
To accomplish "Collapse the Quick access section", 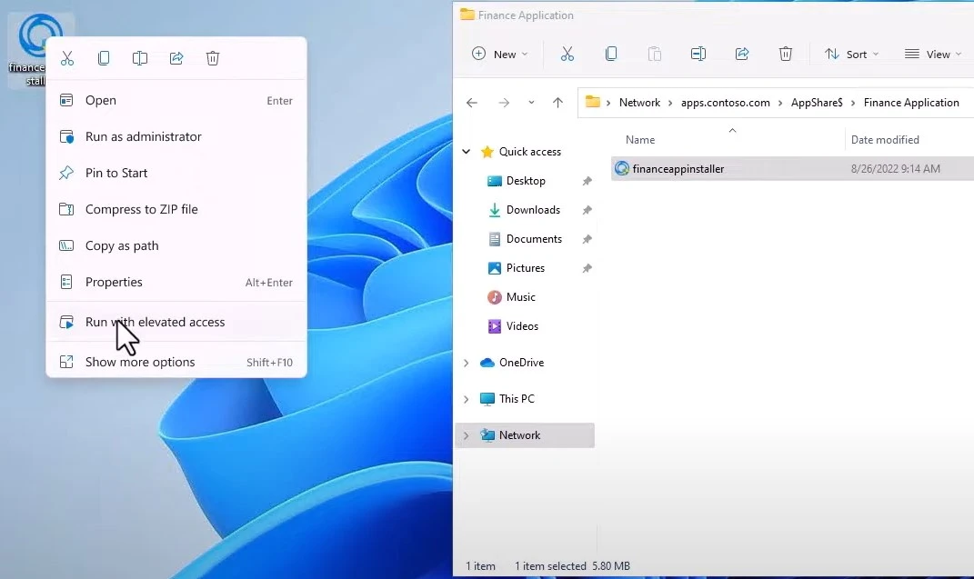I will [x=467, y=152].
